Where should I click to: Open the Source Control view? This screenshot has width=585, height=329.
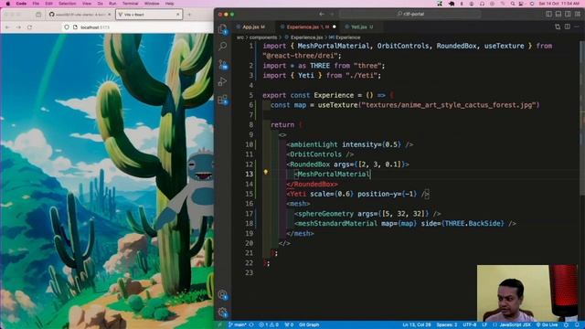pos(223,64)
